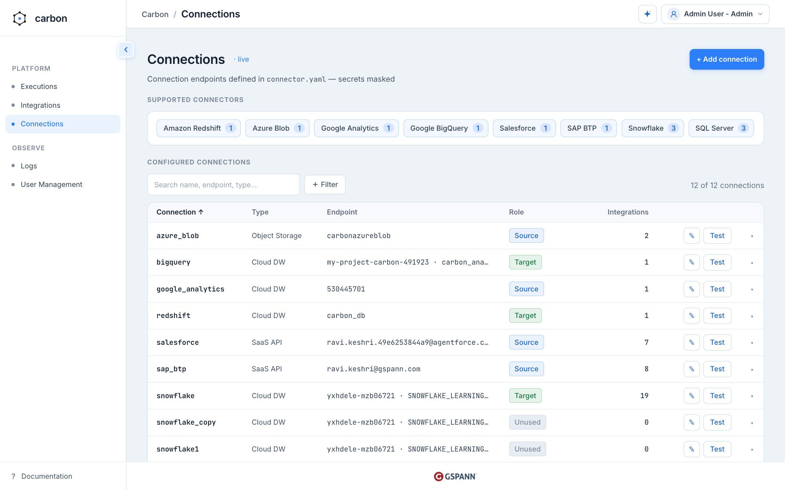Open the AI sparkle assistant button

(x=647, y=14)
